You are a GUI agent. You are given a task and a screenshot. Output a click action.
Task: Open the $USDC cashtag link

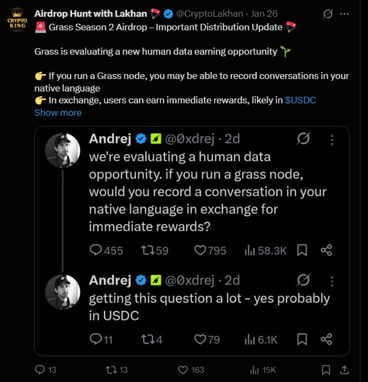(x=300, y=100)
